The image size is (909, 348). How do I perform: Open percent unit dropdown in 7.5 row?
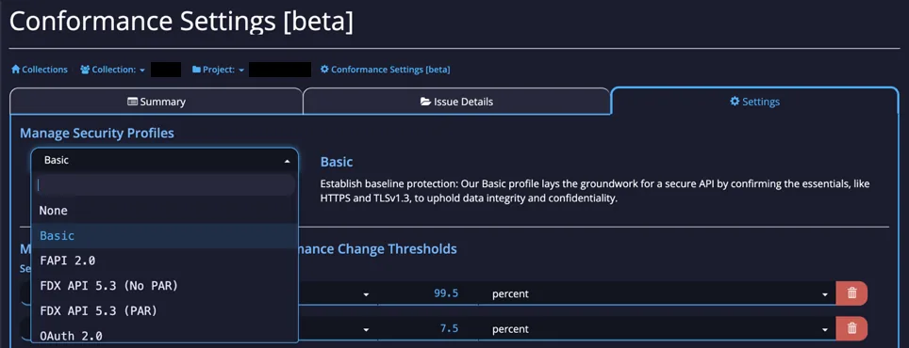pos(657,329)
